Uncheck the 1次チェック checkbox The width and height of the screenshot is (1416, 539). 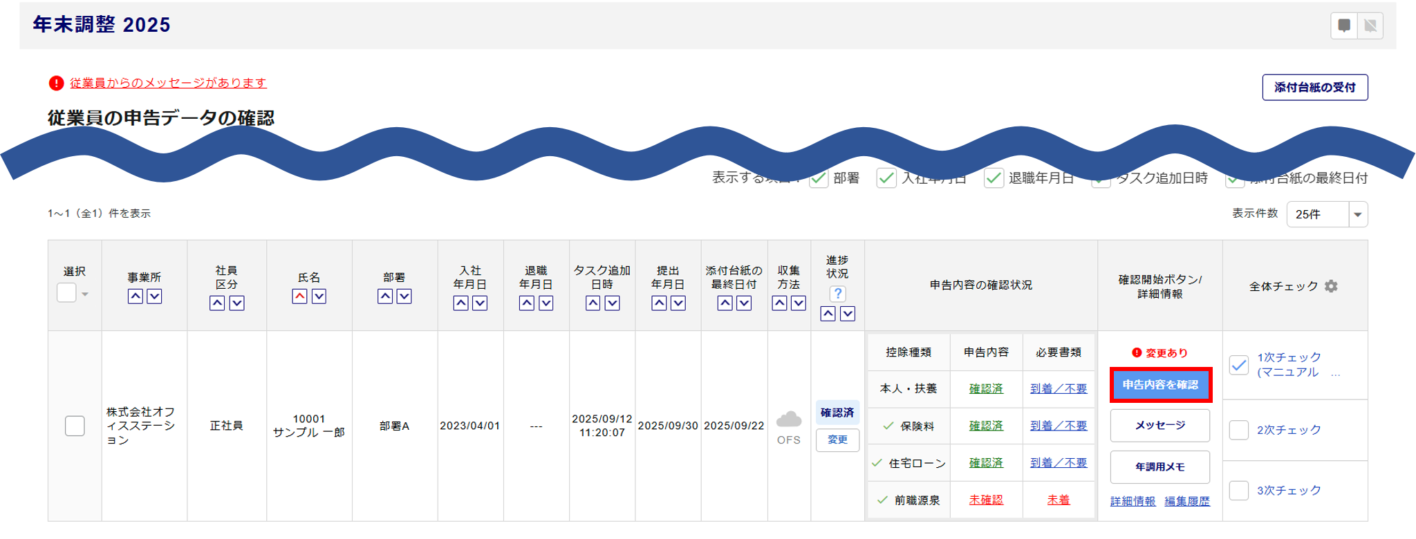click(x=1238, y=365)
